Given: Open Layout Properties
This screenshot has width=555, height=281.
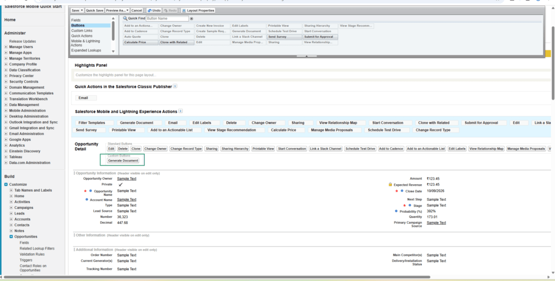Looking at the screenshot, I should pos(198,11).
